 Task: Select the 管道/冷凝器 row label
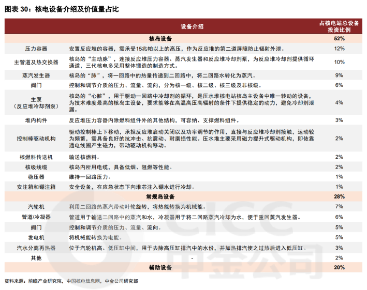coord(36,217)
